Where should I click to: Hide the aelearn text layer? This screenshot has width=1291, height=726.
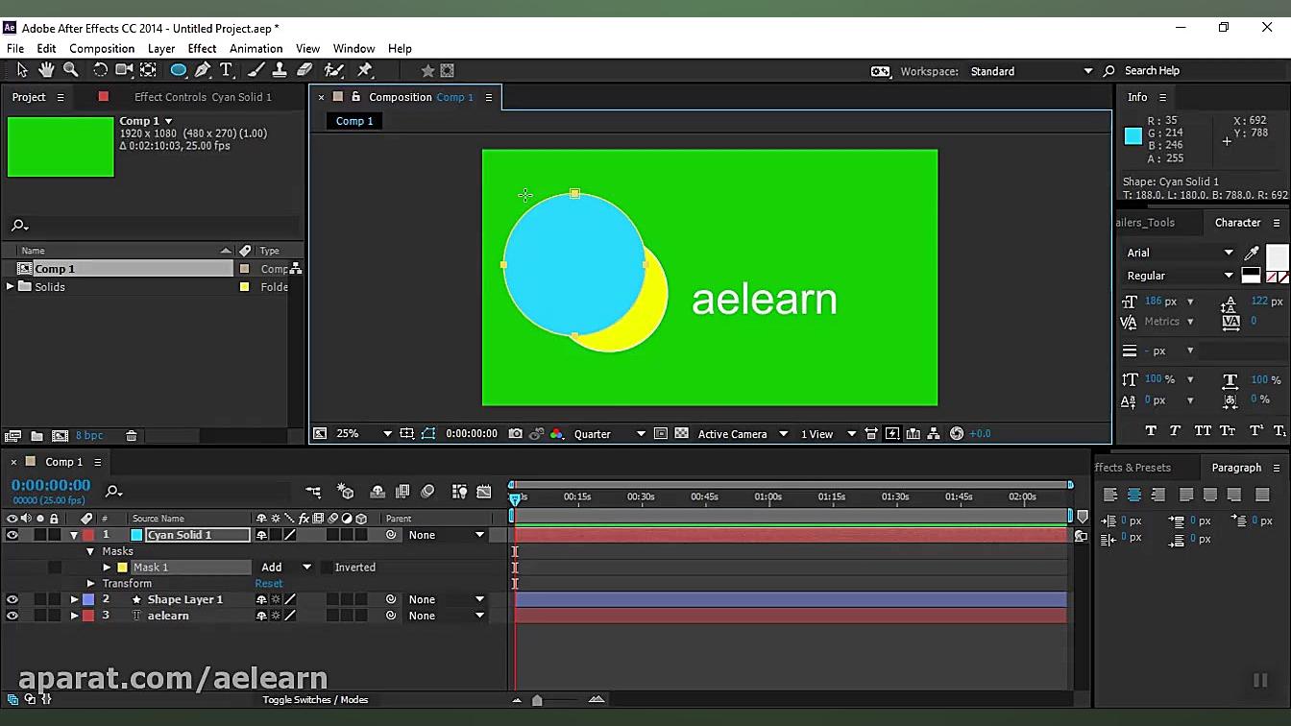pos(12,616)
